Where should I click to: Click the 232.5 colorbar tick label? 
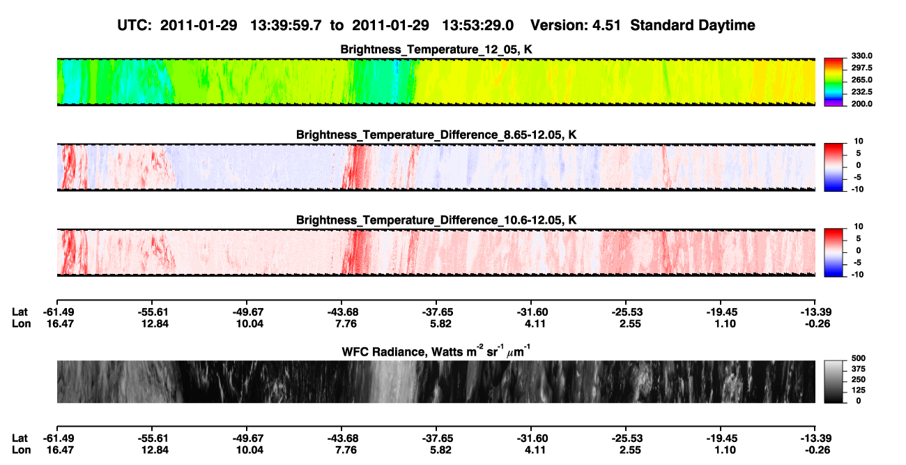(x=861, y=91)
